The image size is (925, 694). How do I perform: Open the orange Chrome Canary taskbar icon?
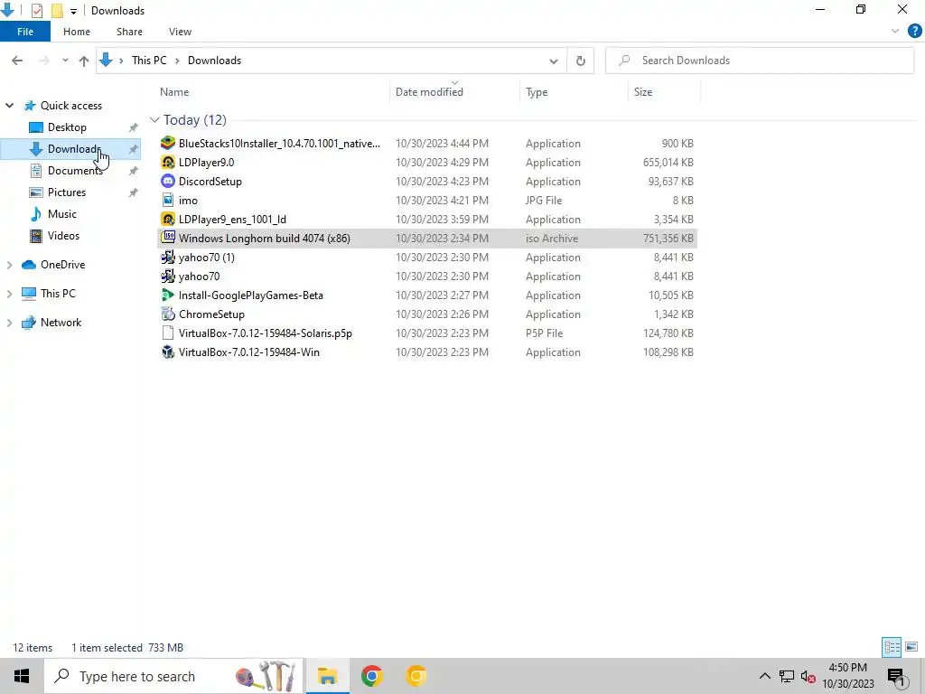[416, 676]
